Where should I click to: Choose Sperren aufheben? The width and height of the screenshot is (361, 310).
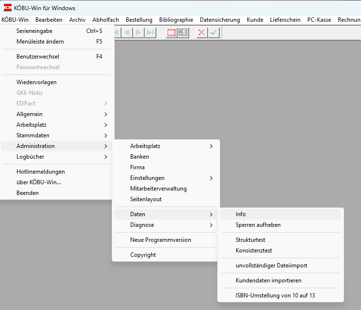[281, 225]
